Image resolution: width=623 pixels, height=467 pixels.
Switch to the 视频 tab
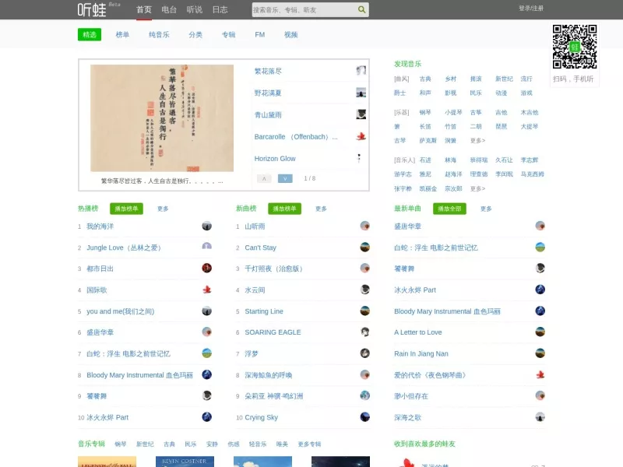(x=290, y=34)
